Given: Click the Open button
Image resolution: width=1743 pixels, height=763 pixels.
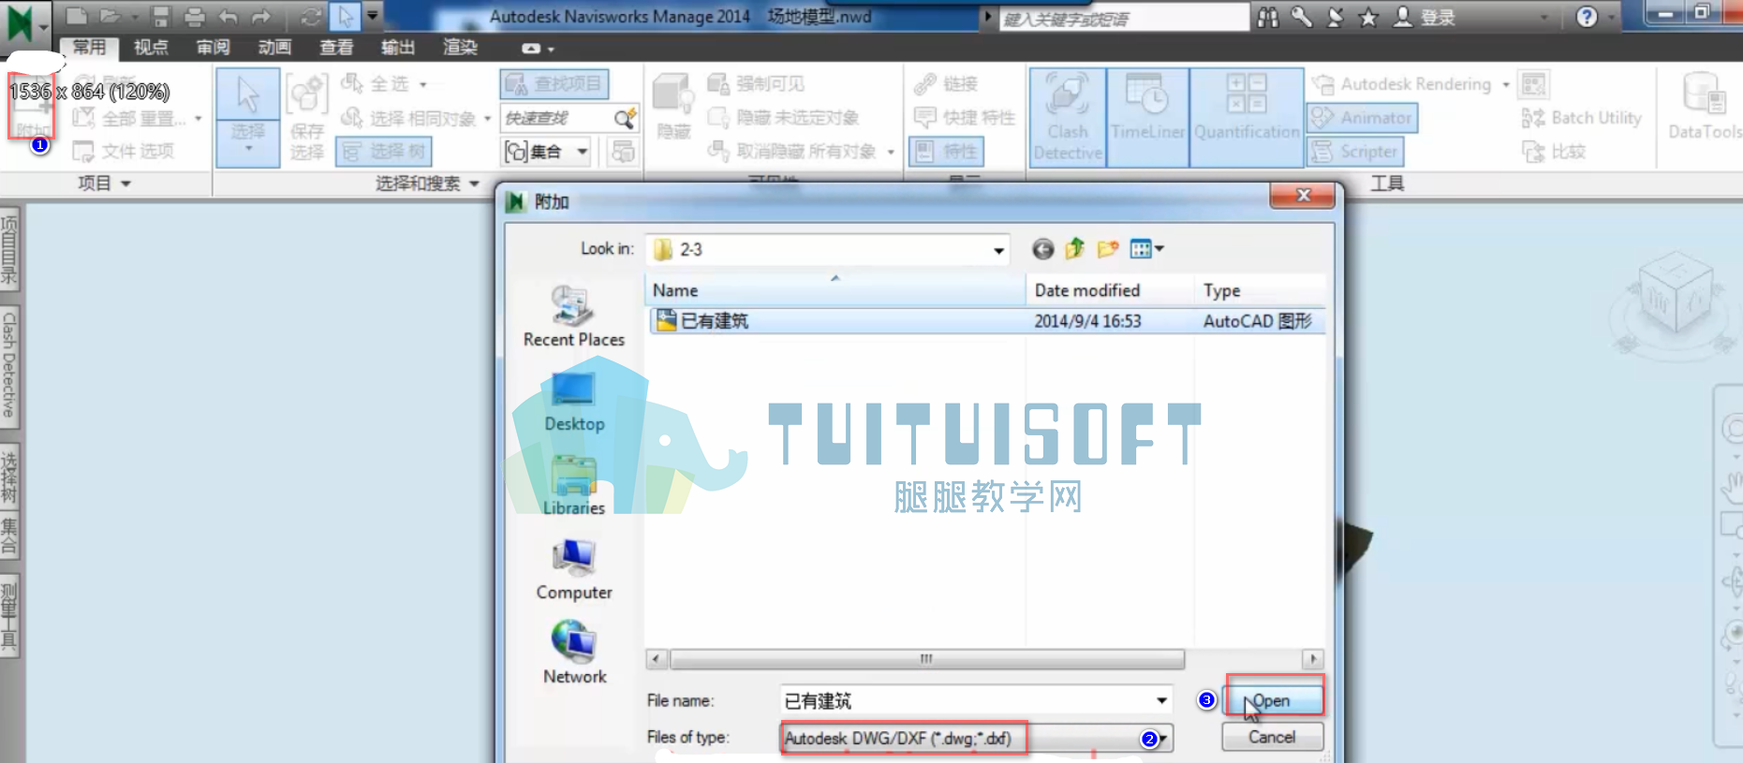Looking at the screenshot, I should [1273, 700].
